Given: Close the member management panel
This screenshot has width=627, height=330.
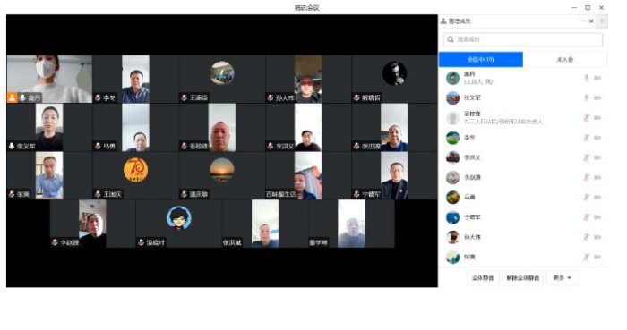Looking at the screenshot, I should click(x=591, y=21).
